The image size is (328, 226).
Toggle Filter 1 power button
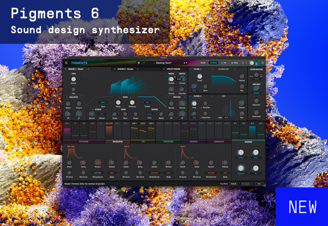point(191,69)
